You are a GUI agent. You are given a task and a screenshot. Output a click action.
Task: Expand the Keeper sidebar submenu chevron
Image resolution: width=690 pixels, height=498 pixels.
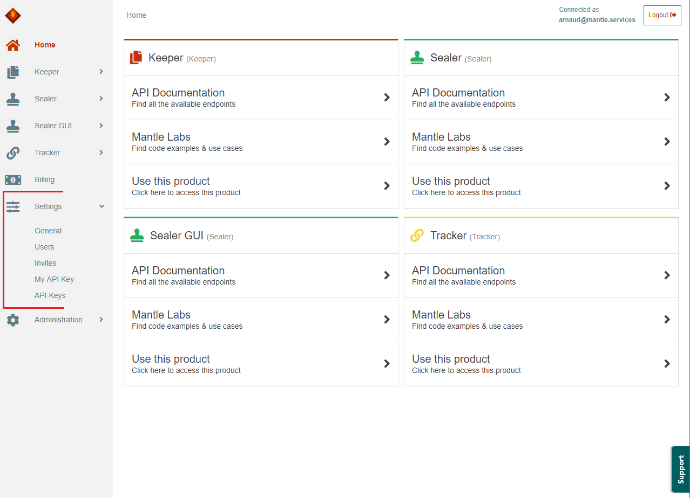pos(101,72)
